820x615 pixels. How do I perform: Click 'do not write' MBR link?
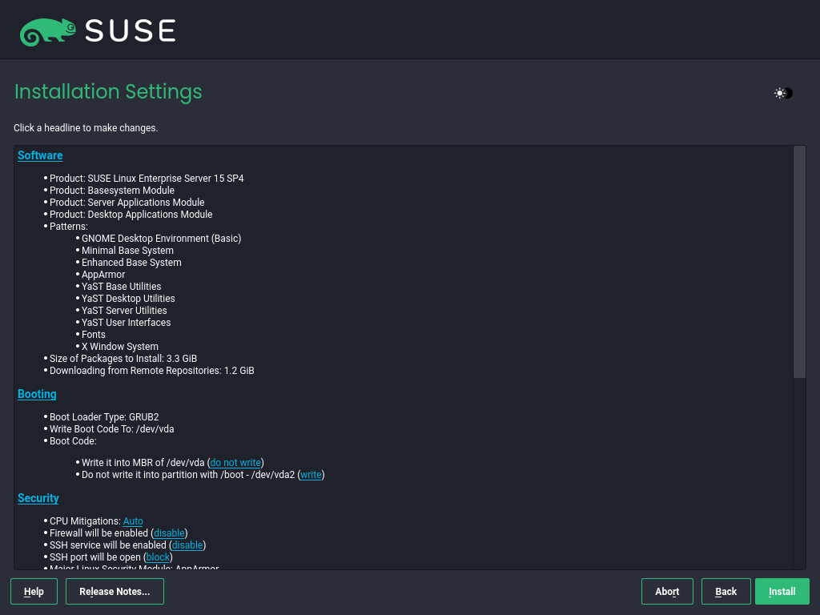[x=235, y=463]
